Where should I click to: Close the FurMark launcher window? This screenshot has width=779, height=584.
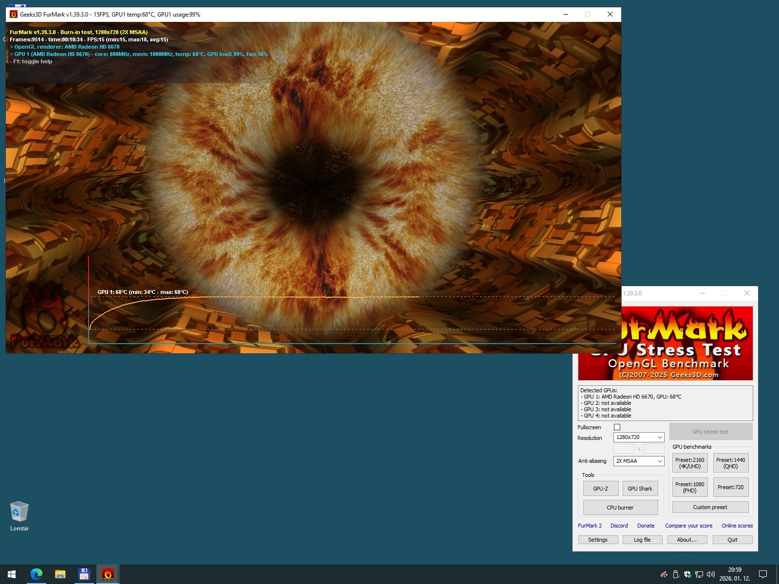(747, 293)
